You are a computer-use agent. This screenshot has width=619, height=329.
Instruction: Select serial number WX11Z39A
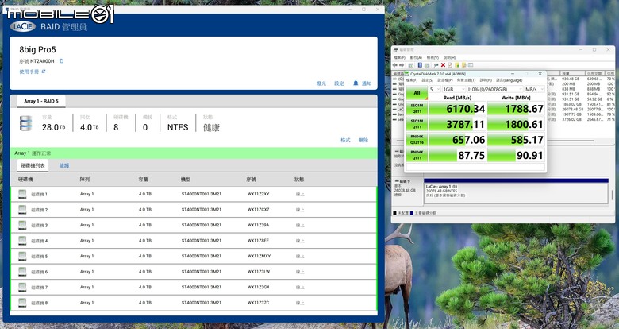258,225
